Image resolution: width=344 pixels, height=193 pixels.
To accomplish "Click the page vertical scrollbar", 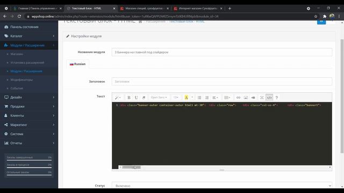I will tap(342, 96).
